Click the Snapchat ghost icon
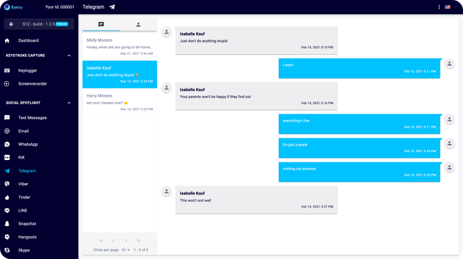 click(x=7, y=224)
